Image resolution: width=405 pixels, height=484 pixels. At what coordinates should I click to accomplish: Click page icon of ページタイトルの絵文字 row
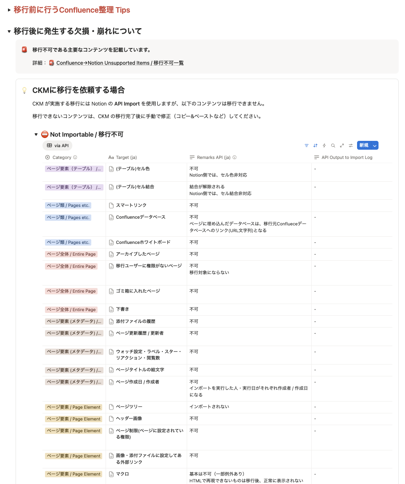pos(111,370)
